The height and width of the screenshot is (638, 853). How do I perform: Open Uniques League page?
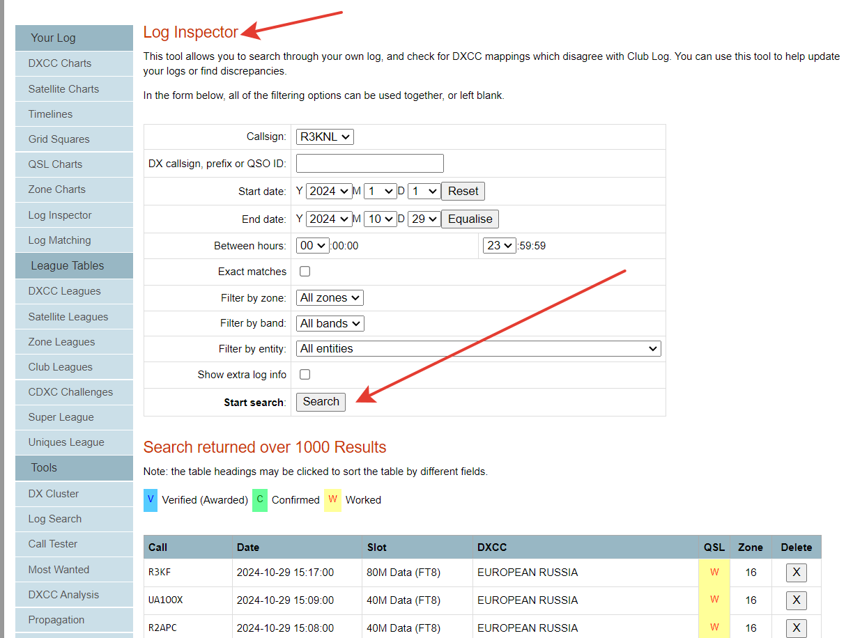point(74,442)
